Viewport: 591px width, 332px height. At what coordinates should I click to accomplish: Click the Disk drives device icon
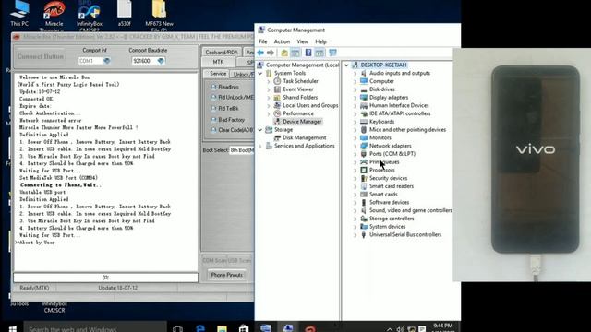pos(364,89)
